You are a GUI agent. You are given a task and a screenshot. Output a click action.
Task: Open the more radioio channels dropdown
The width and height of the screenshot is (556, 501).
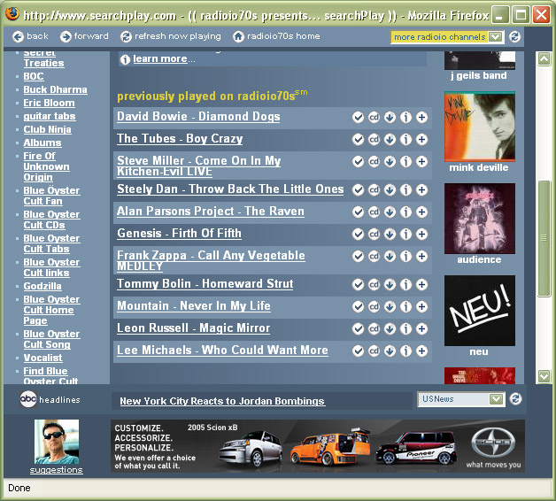tap(447, 37)
